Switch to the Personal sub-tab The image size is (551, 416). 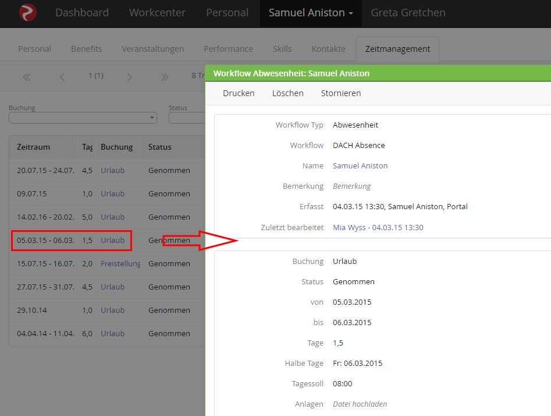(x=34, y=49)
